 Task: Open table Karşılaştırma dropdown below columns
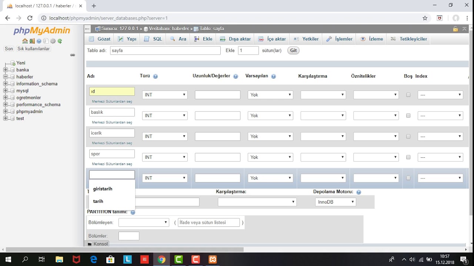pyautogui.click(x=257, y=202)
